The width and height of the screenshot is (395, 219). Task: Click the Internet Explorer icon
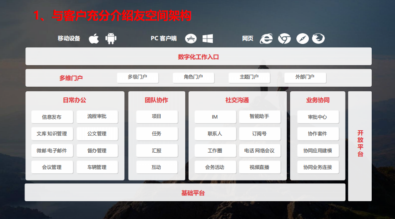point(266,39)
